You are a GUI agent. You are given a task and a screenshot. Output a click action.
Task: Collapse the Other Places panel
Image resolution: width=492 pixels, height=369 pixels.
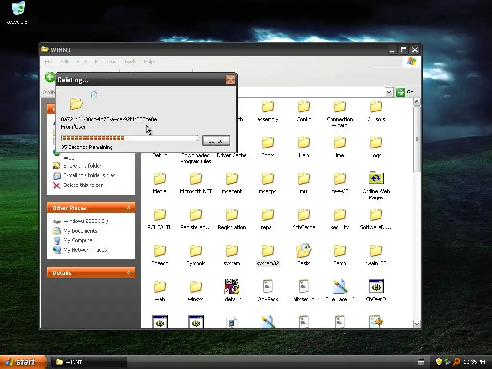click(x=128, y=208)
